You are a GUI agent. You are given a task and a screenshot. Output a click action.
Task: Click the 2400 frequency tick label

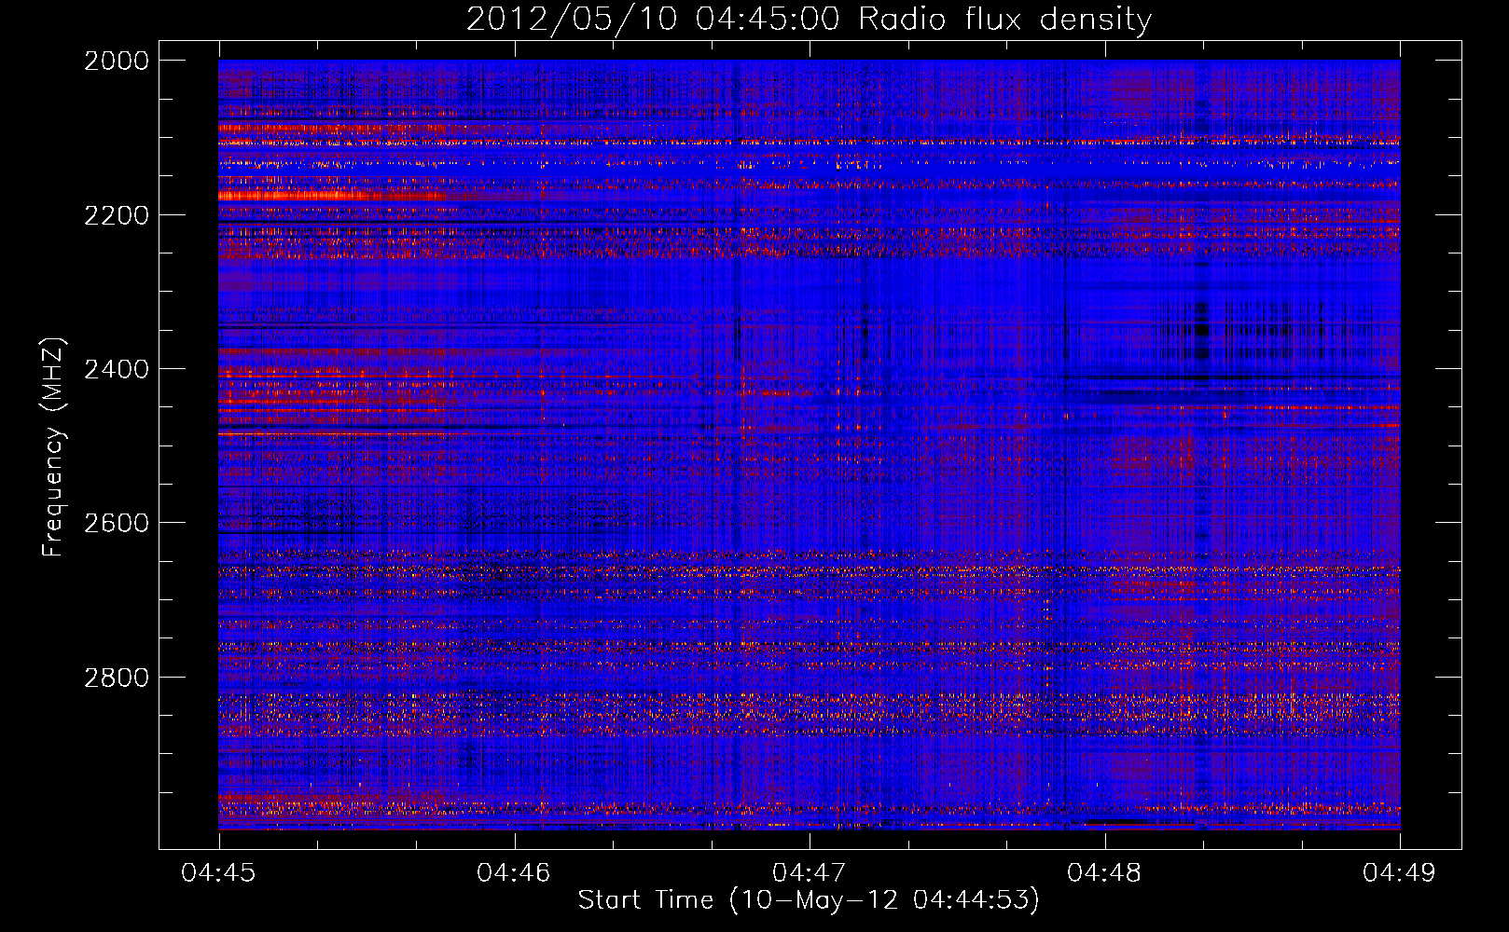(x=117, y=369)
